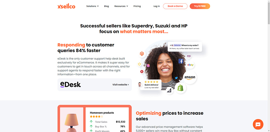The width and height of the screenshot is (270, 132).
Task: Click the Walmart spark icon
Action: pos(139,64)
